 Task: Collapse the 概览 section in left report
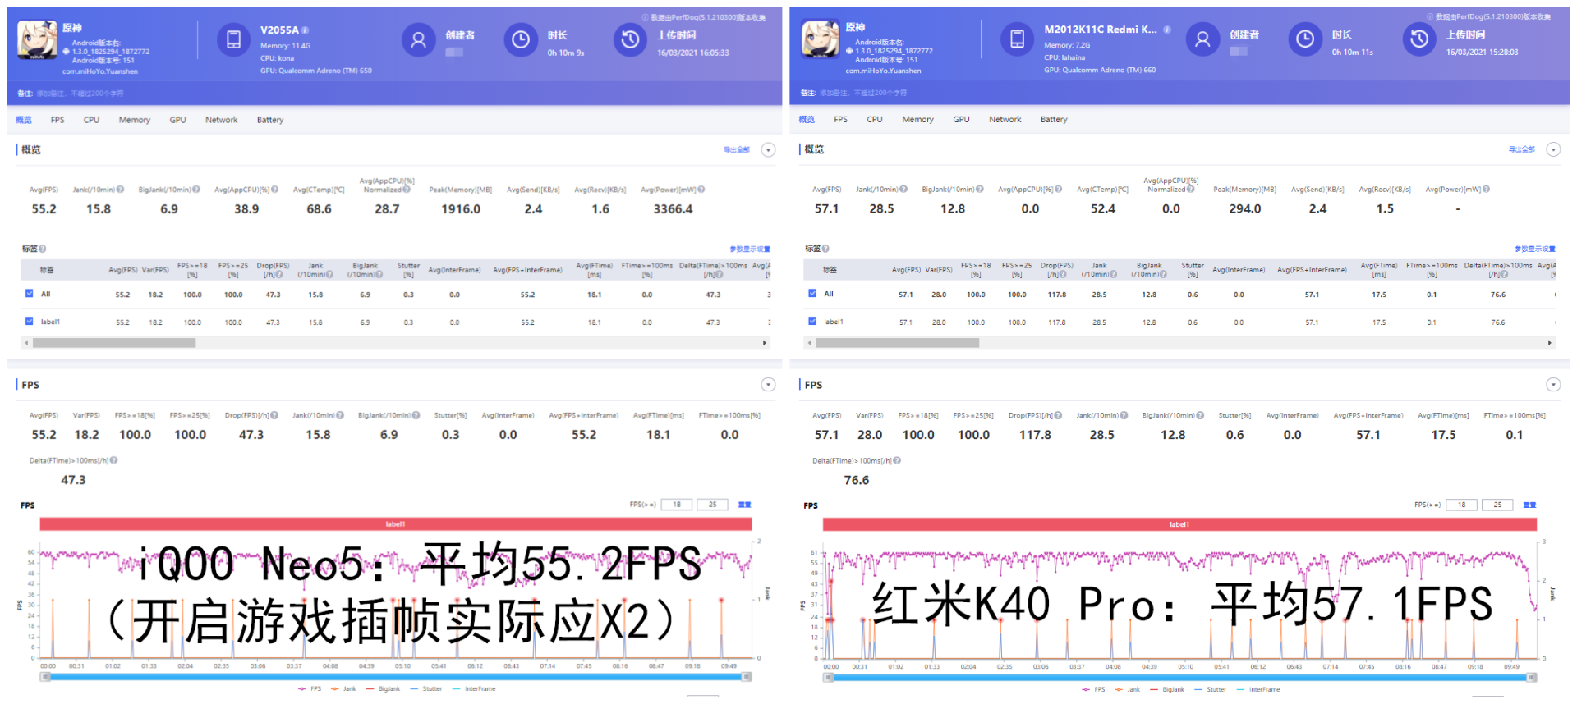coord(768,149)
